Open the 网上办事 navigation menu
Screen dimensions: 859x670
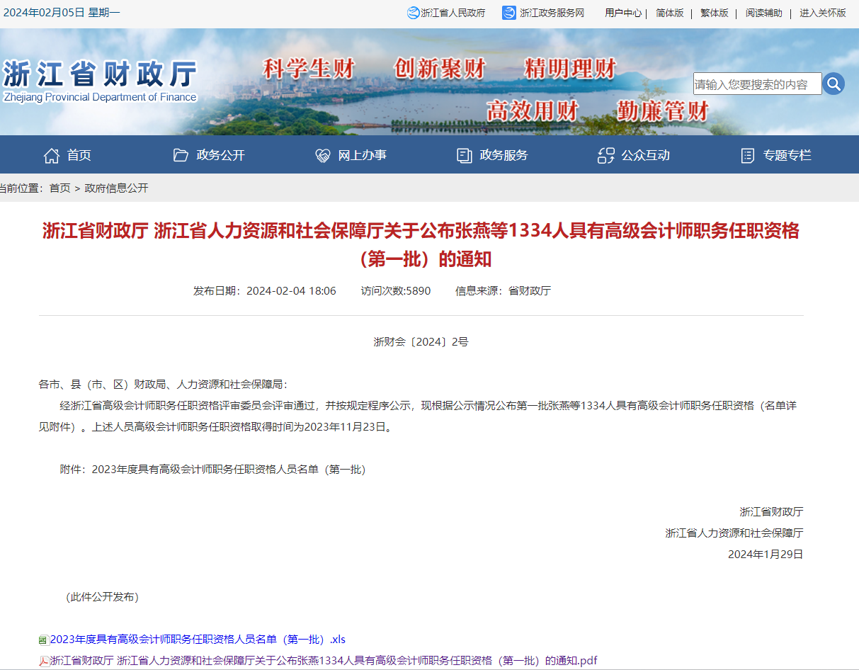point(363,155)
